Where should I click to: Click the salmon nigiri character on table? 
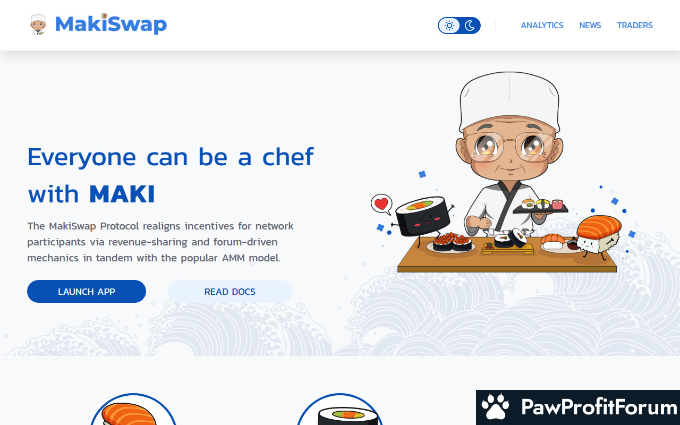[x=599, y=236]
